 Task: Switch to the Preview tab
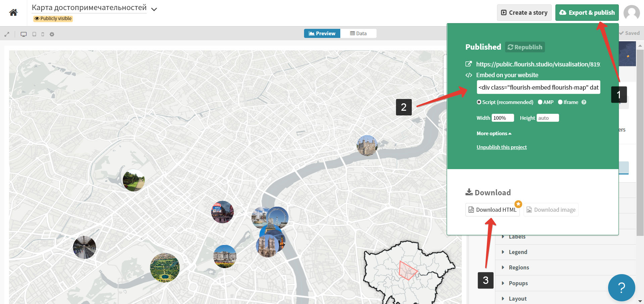pyautogui.click(x=322, y=34)
